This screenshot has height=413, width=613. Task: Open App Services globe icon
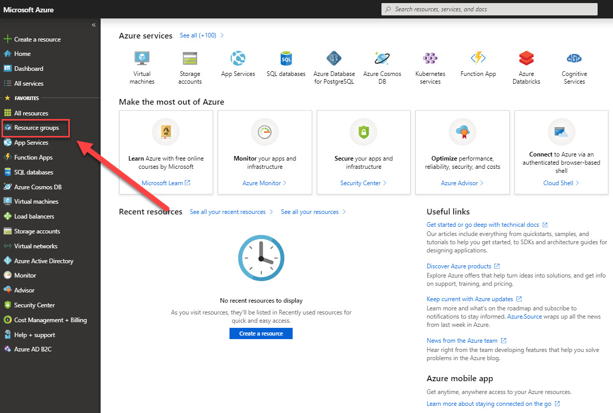(x=238, y=58)
